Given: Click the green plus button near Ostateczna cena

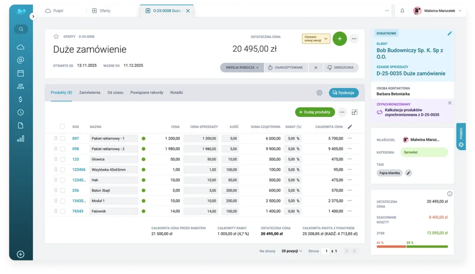Looking at the screenshot, I should coord(340,38).
